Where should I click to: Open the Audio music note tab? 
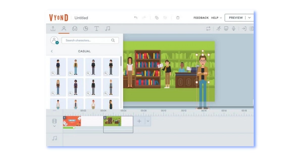[108, 29]
